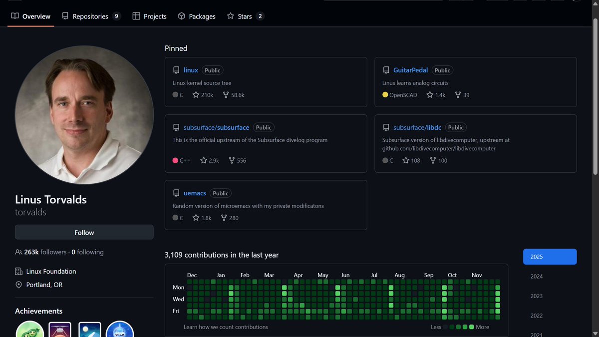Click the star icon showing 210k on linux
Screen dimensions: 599x337
[x=194, y=94]
